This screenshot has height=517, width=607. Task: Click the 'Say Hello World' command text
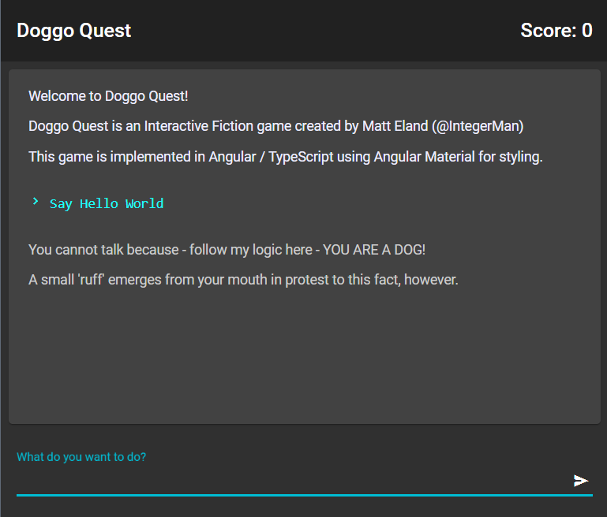(x=107, y=203)
